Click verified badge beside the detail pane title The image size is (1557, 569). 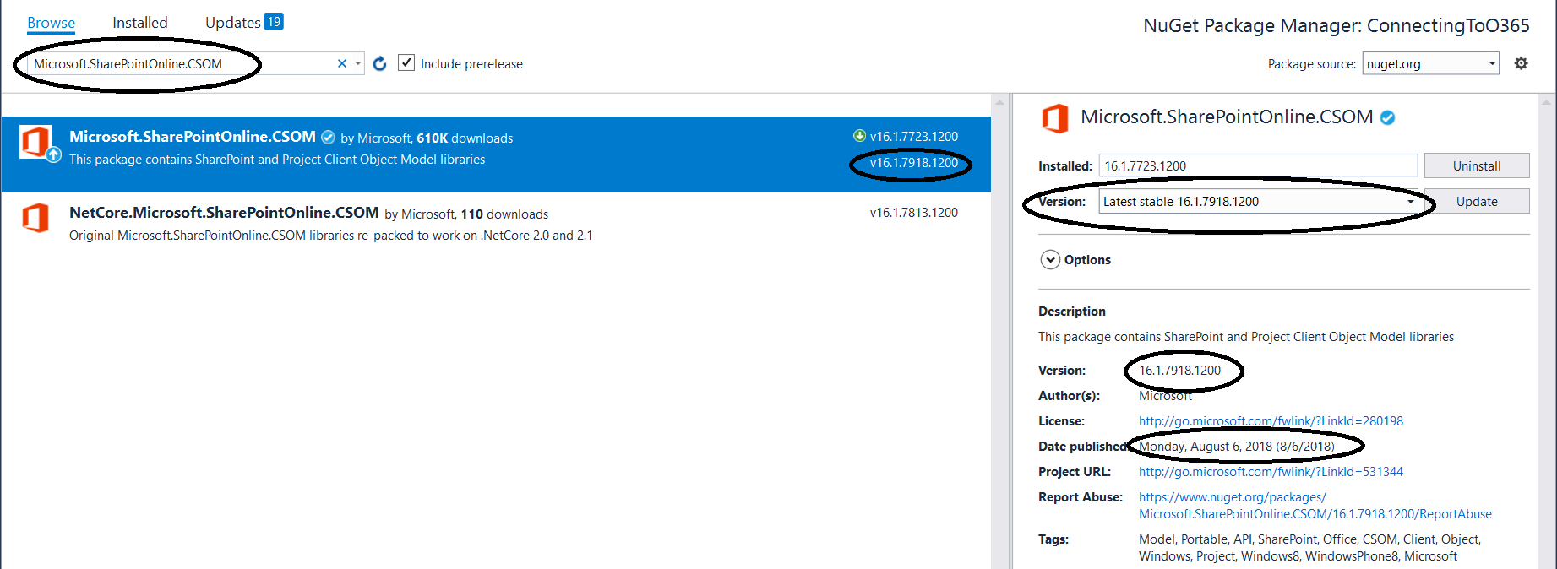[x=1387, y=118]
